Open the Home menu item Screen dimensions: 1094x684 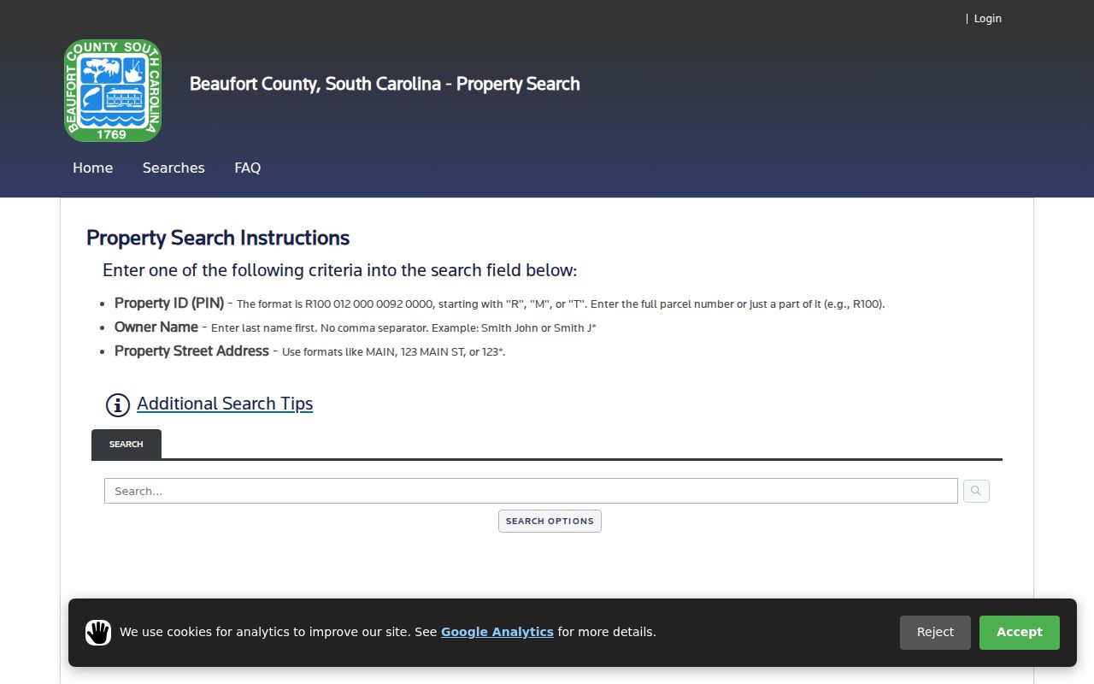pos(92,168)
